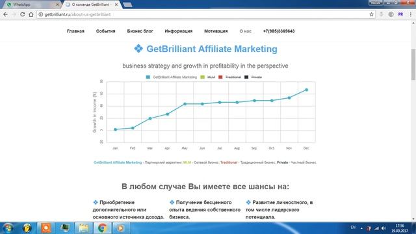
Task: Close the GetBrilliant tab
Action: [x=116, y=5]
